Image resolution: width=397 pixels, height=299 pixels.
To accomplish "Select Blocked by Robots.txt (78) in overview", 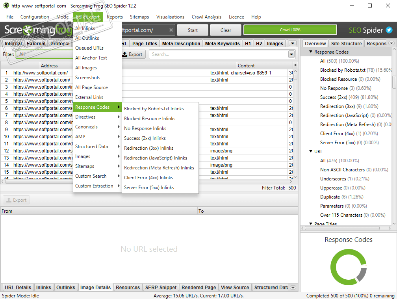I will [x=356, y=70].
